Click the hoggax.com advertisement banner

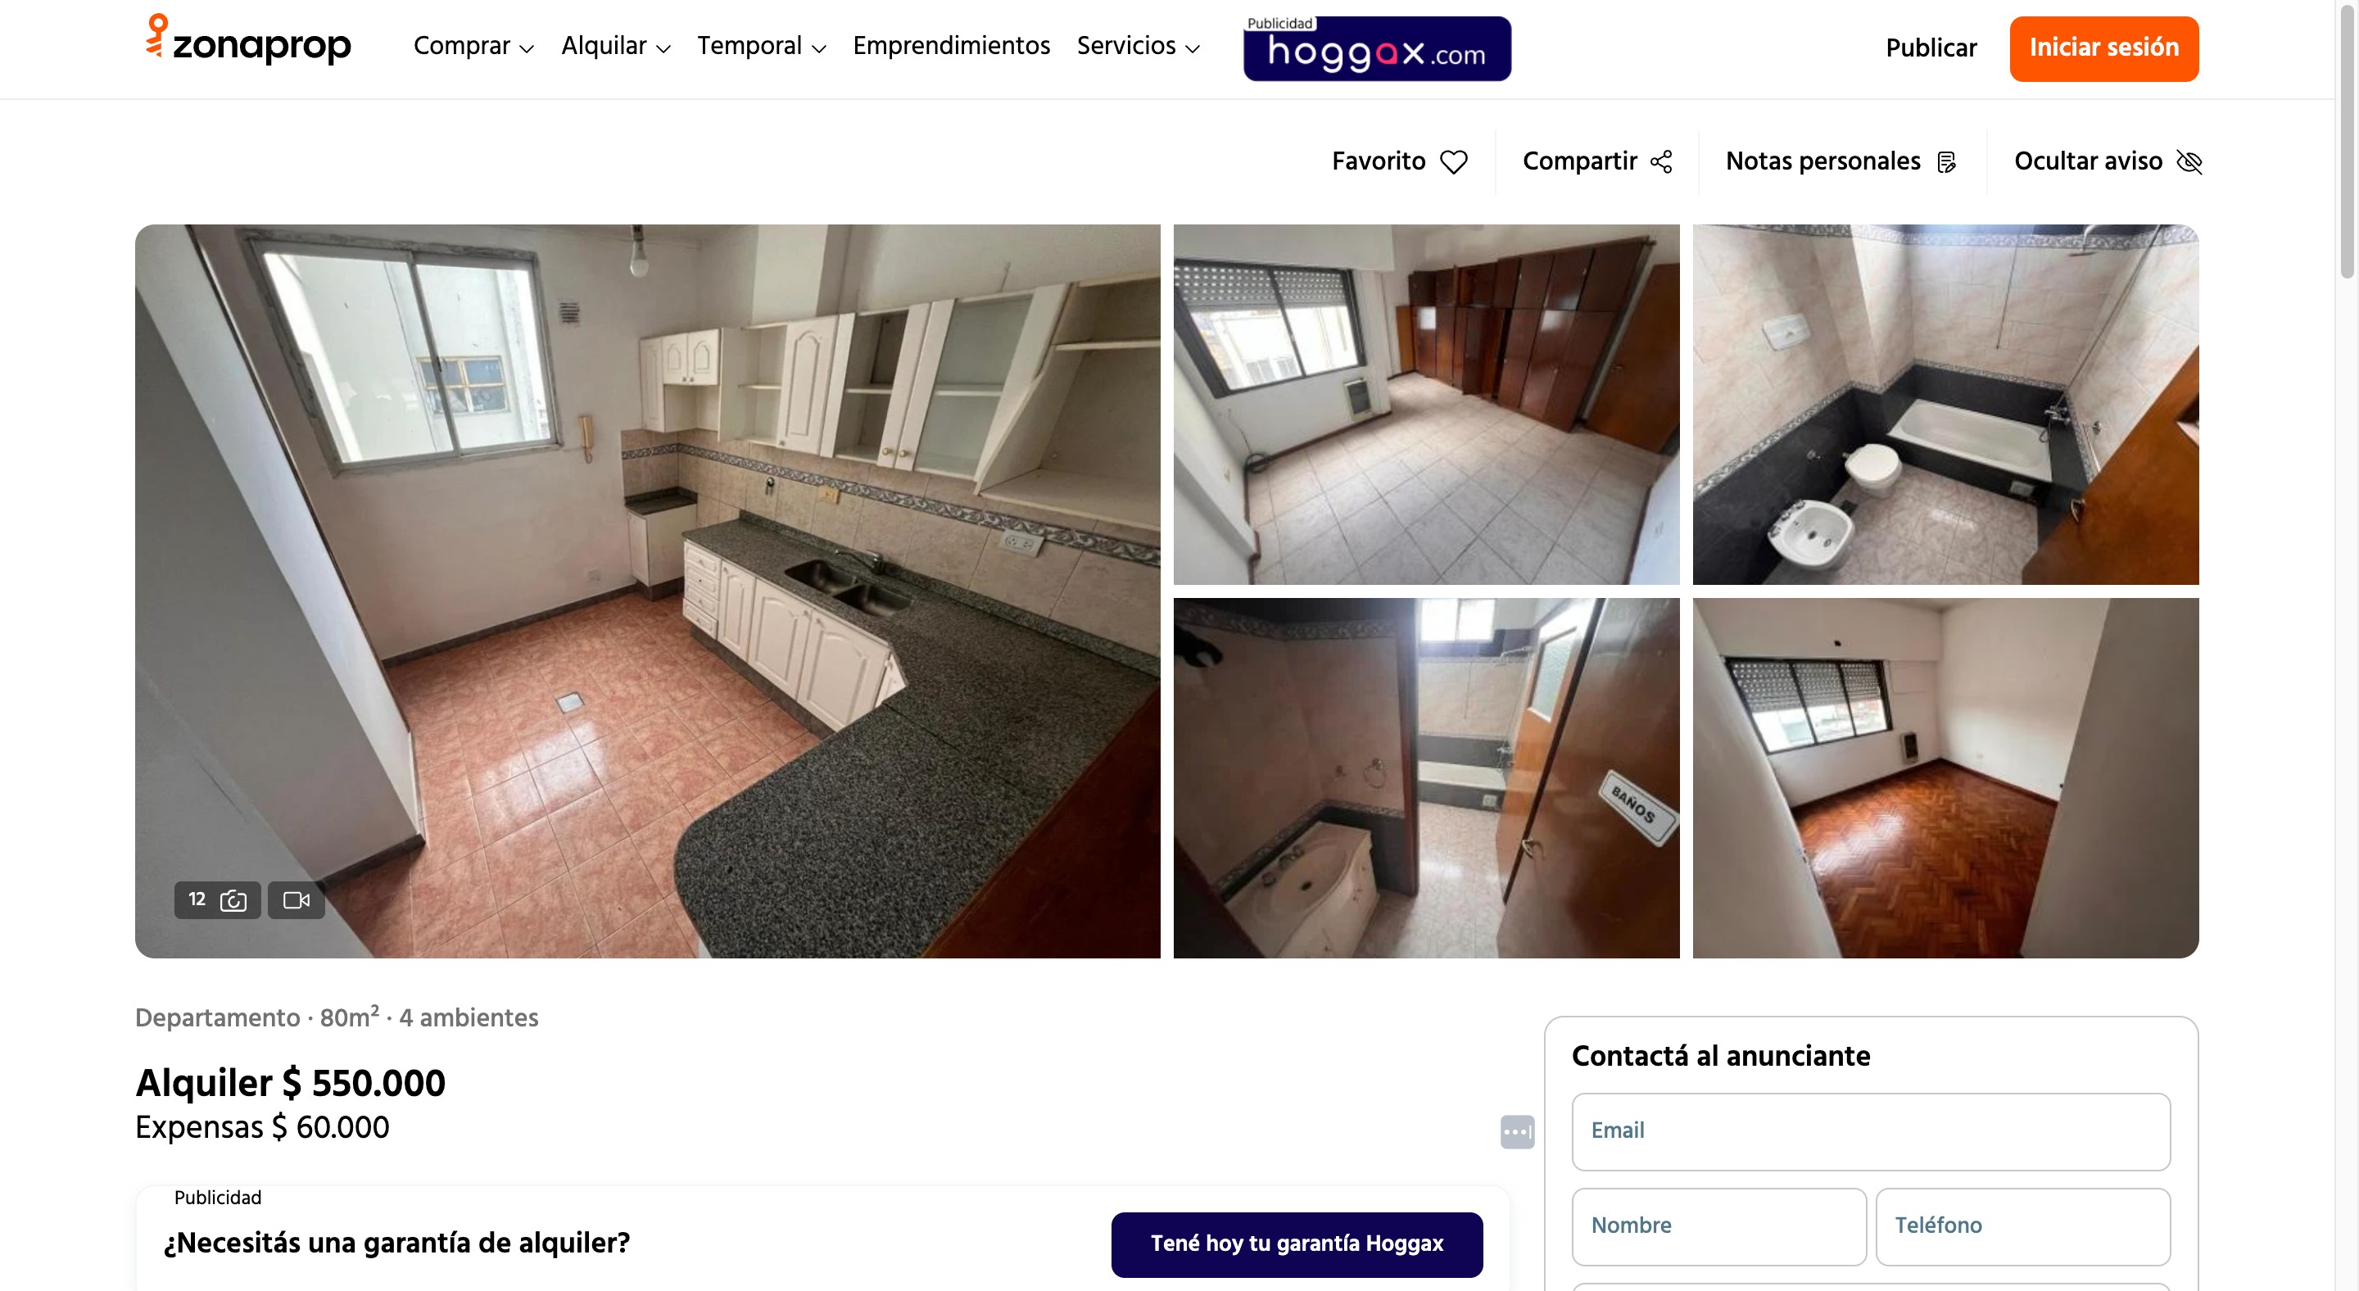(1376, 48)
